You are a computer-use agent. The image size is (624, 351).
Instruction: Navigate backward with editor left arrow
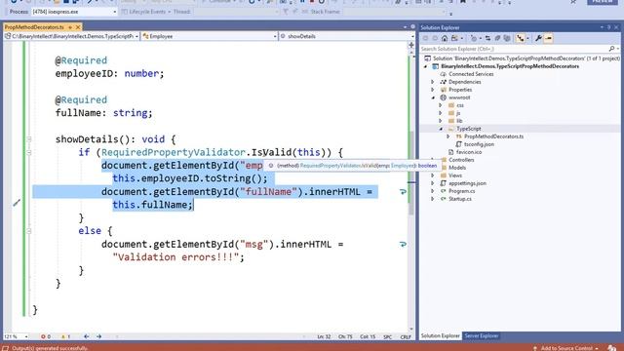coord(87,336)
